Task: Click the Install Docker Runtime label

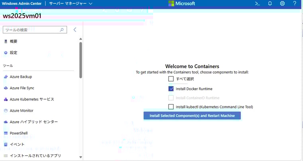Action: [x=194, y=89]
